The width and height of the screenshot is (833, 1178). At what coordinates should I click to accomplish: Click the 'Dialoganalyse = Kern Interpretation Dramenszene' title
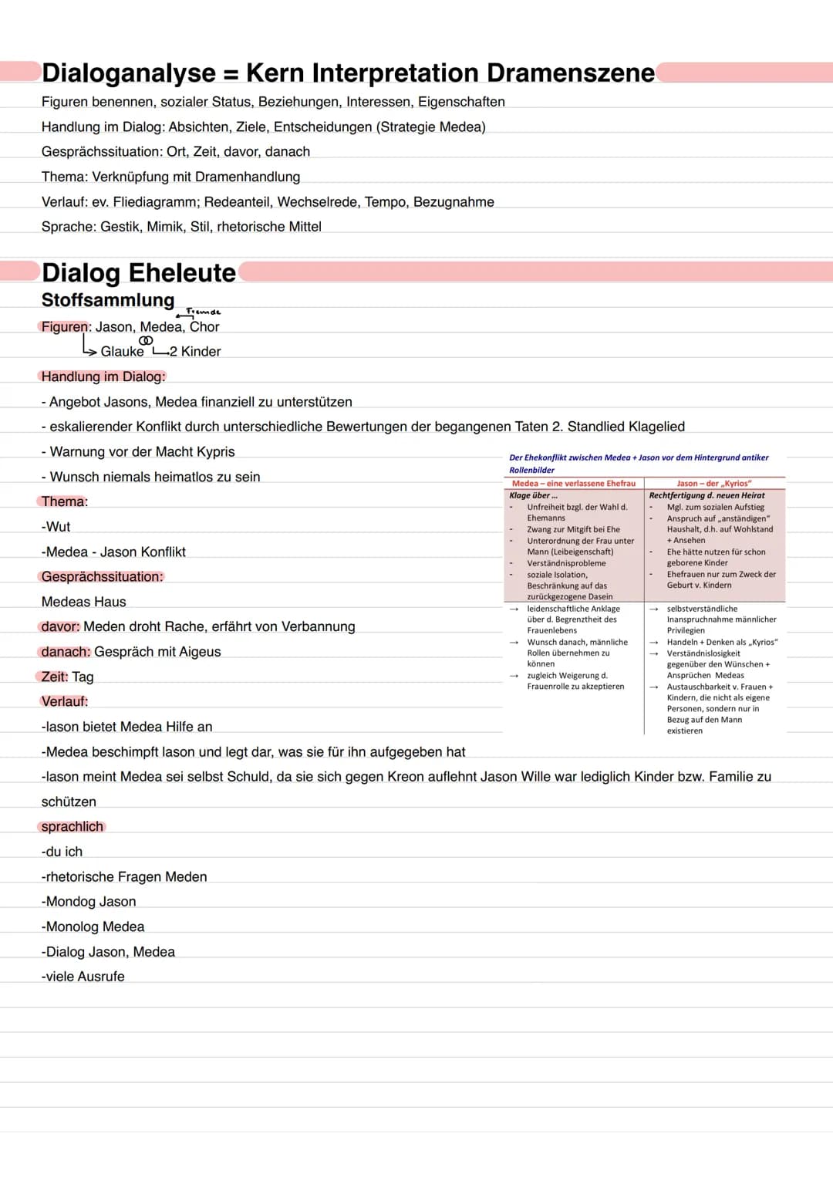pyautogui.click(x=348, y=73)
